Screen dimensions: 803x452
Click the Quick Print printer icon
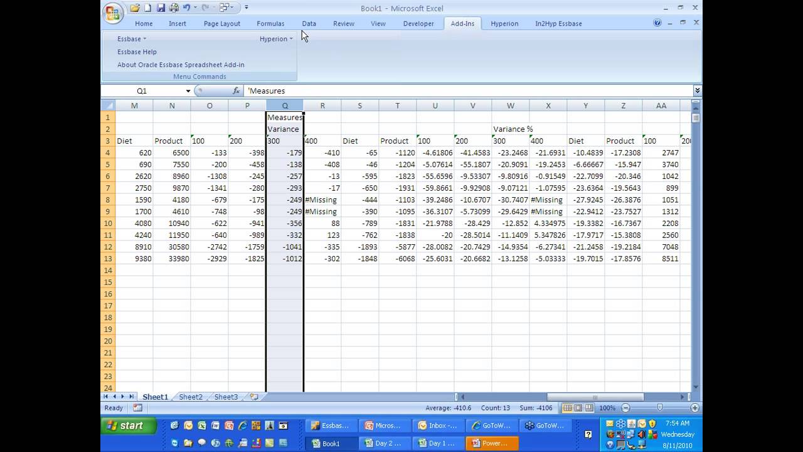point(173,8)
